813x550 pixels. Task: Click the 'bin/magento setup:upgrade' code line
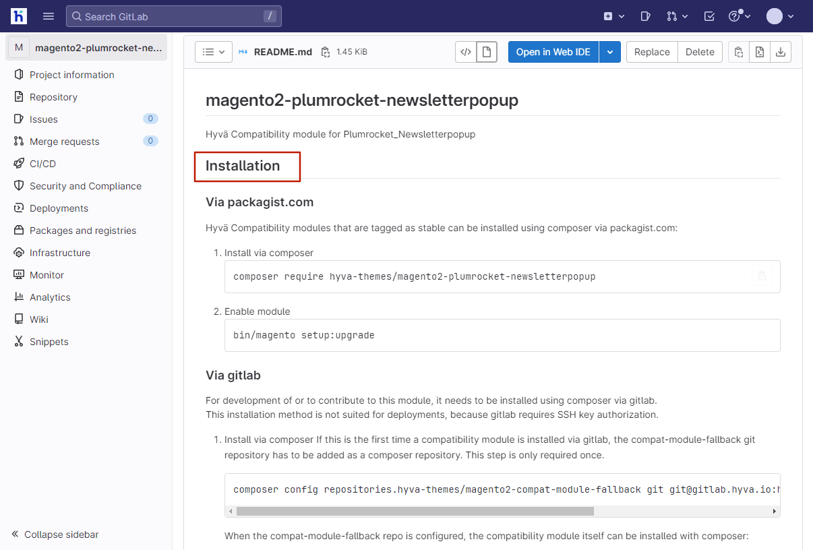(304, 335)
